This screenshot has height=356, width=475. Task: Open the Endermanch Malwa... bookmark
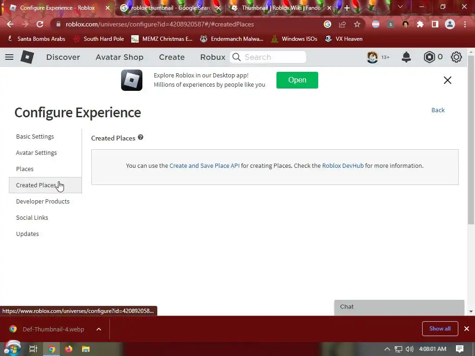click(232, 39)
